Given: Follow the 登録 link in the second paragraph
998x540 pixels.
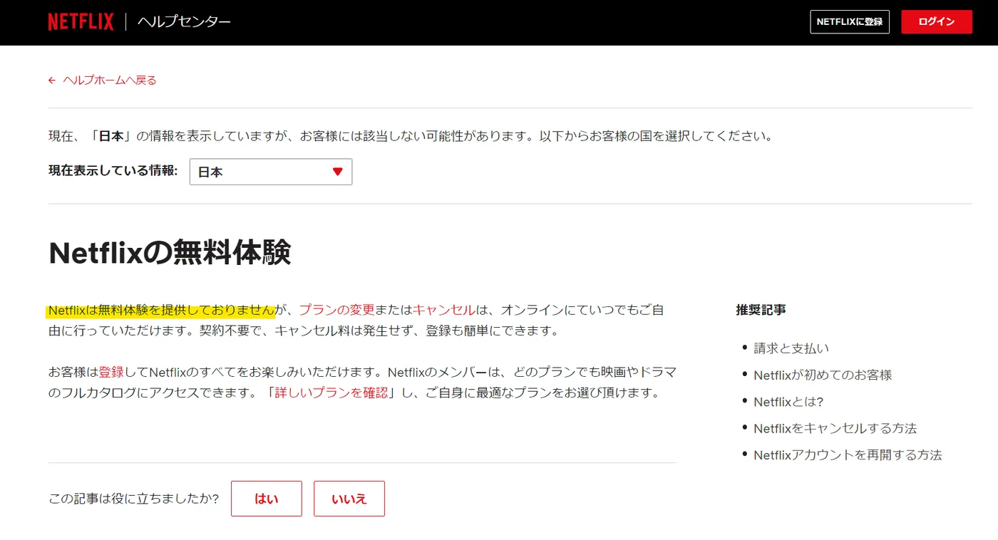Looking at the screenshot, I should pyautogui.click(x=111, y=372).
